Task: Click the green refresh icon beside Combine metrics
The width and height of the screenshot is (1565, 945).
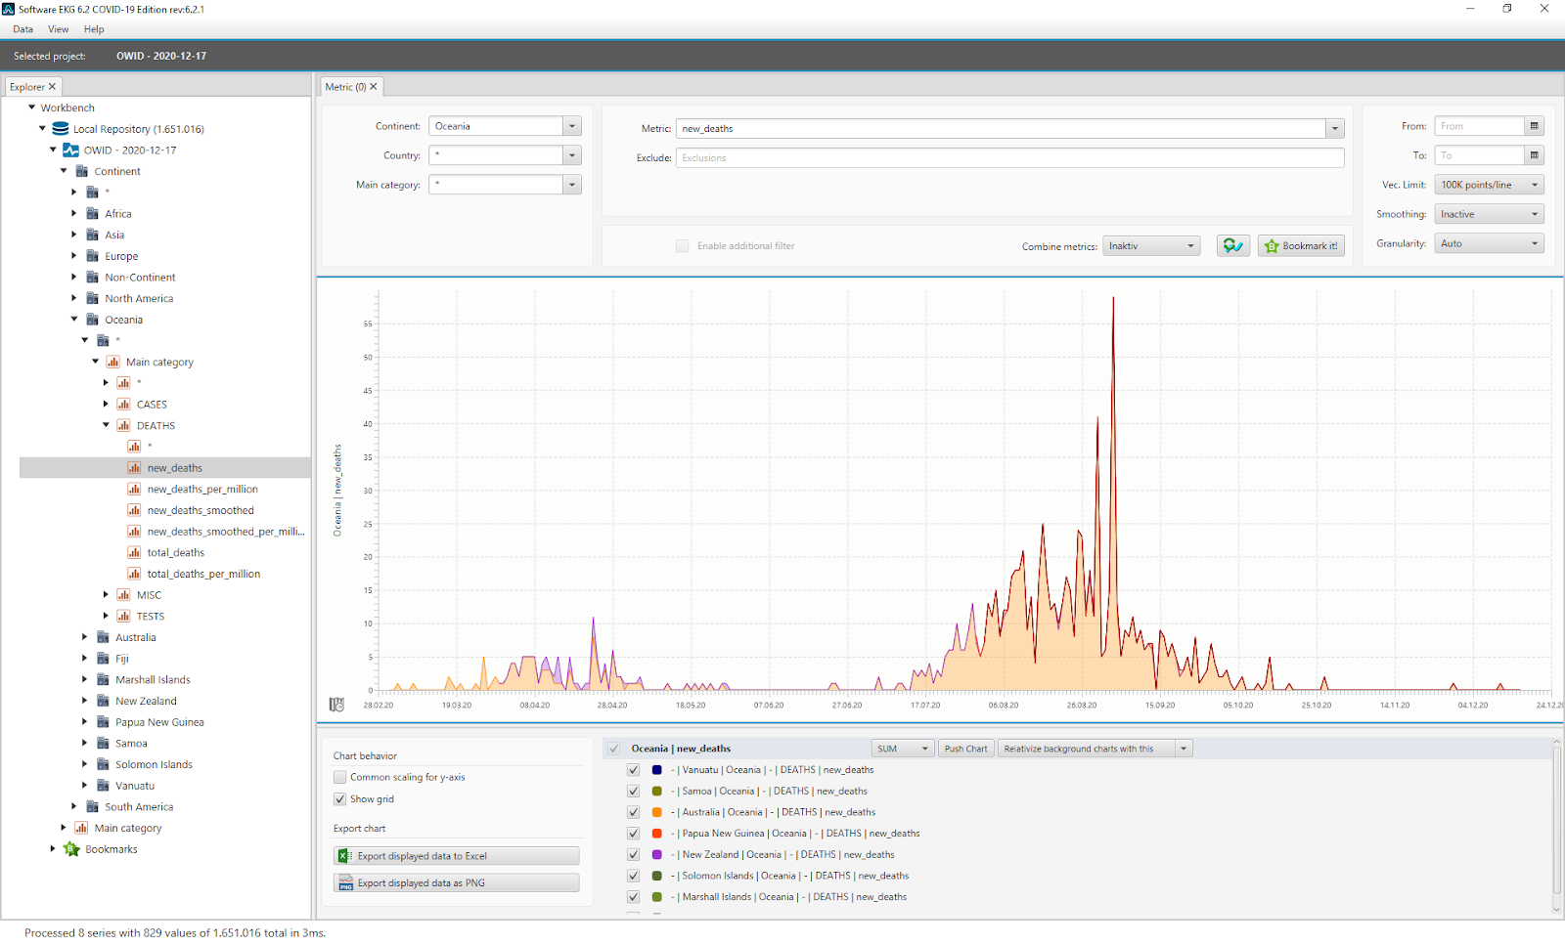Action: (x=1232, y=246)
